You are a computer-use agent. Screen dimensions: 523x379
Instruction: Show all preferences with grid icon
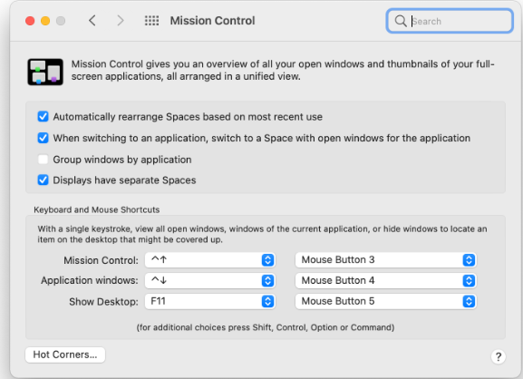tap(151, 21)
